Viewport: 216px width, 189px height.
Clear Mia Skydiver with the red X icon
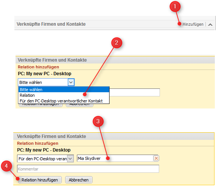tap(156, 158)
